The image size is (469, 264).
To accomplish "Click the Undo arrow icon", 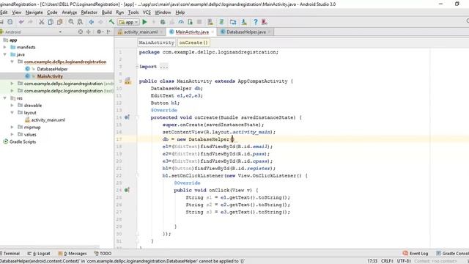I will coord(21,22).
